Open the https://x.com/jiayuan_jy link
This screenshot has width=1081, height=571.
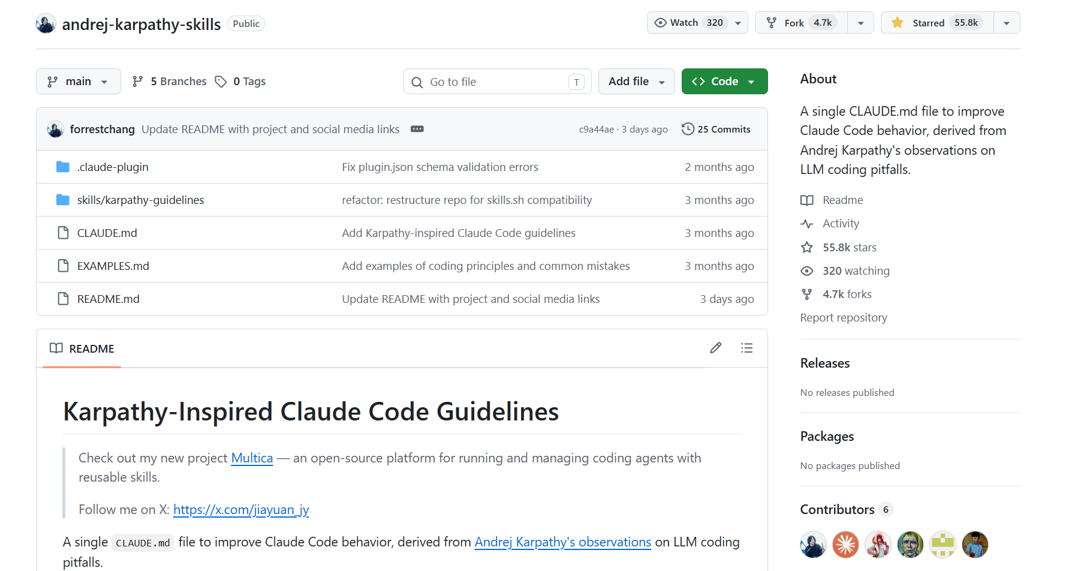[241, 509]
